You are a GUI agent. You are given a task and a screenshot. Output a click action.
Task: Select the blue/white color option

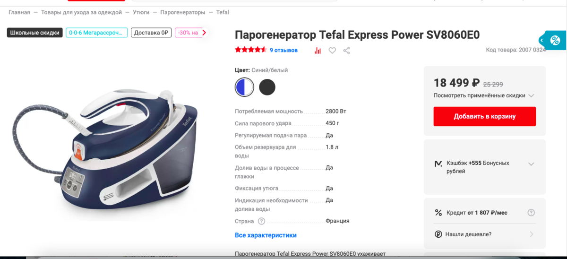pos(244,87)
